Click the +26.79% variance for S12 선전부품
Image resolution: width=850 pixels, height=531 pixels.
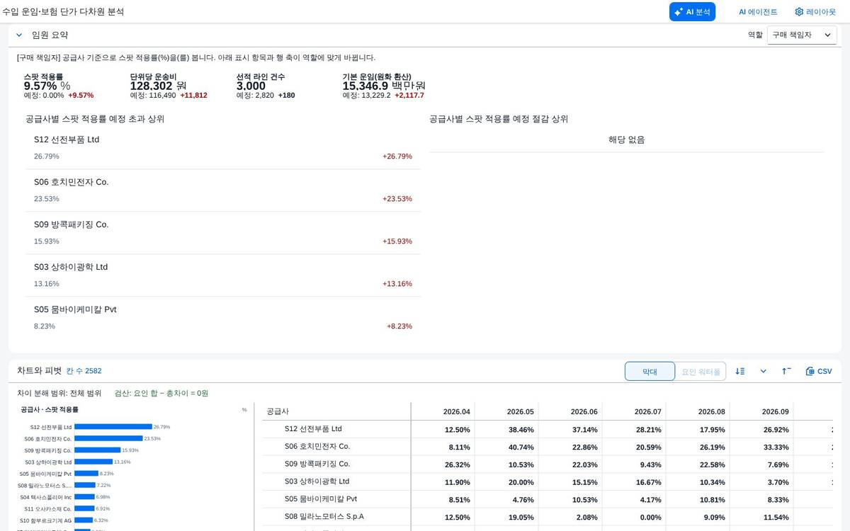pos(397,156)
